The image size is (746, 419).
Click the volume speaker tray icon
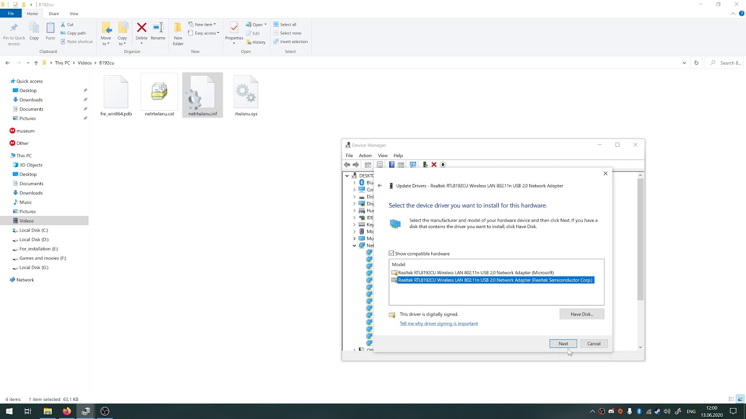[667, 411]
